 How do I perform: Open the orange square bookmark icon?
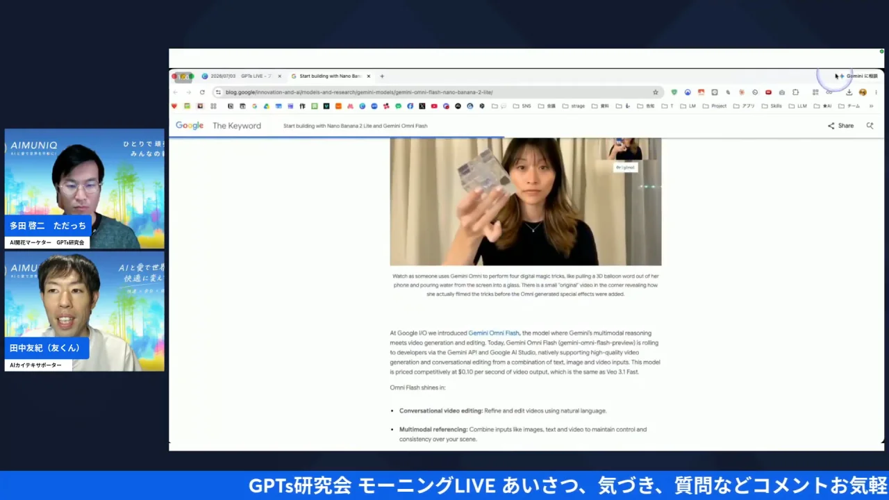coord(338,106)
